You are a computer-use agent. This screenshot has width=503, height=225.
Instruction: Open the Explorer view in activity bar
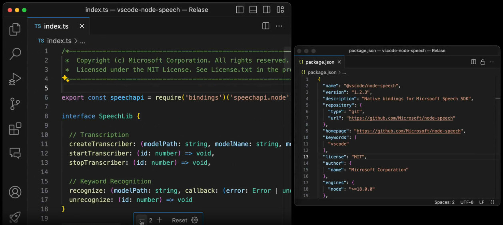[15, 29]
